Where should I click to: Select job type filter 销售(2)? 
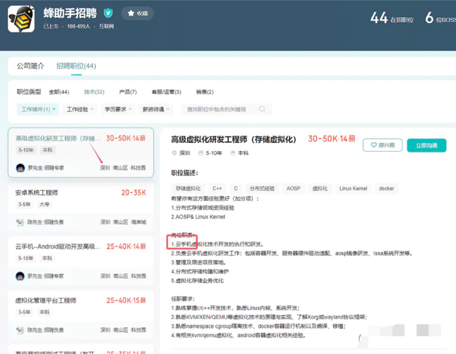(x=205, y=92)
